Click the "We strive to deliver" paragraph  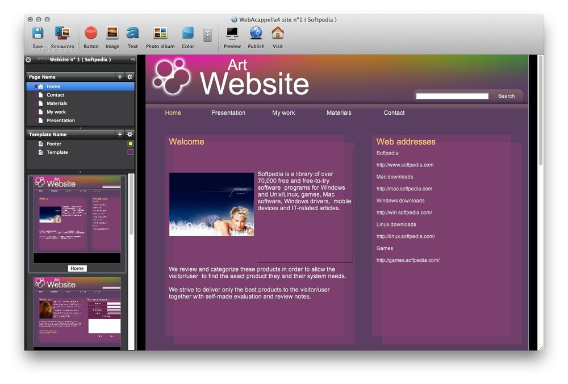(249, 293)
